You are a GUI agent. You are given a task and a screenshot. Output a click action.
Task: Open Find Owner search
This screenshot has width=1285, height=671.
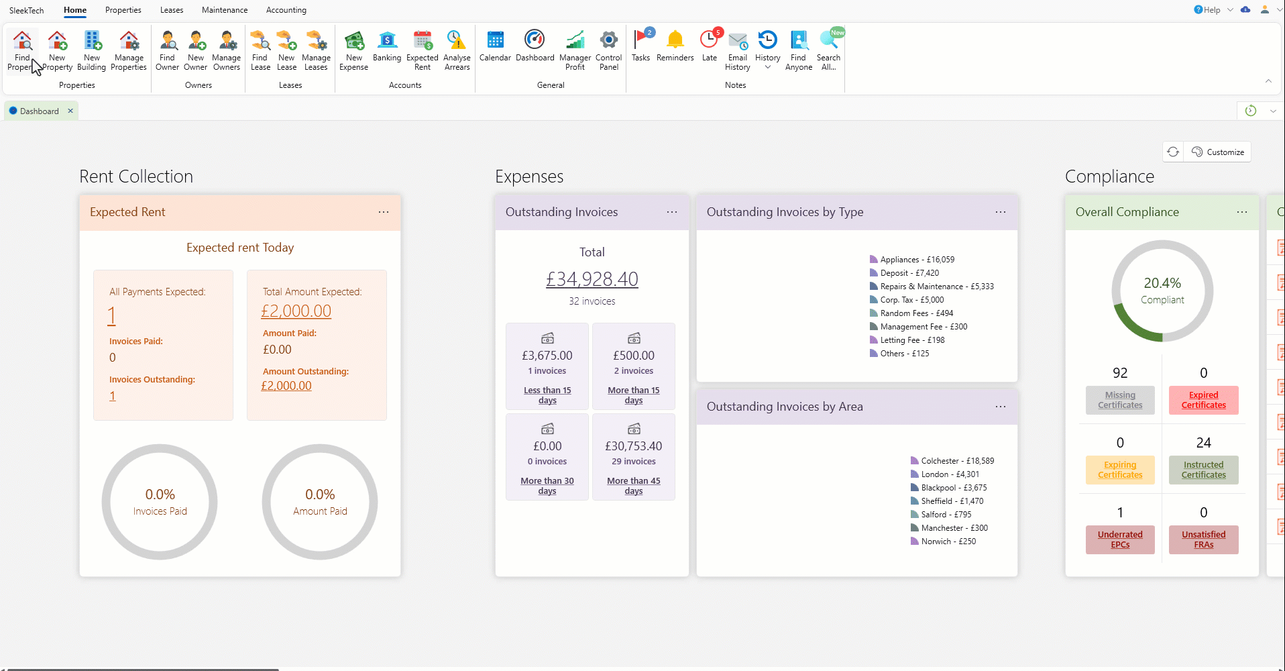pos(168,50)
